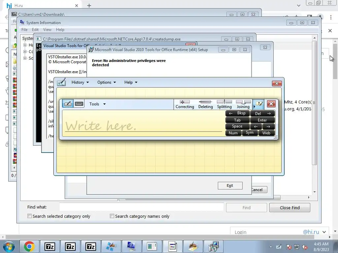Click the Cancel button behind the Setup dialog
Image resolution: width=338 pixels, height=253 pixels.
tap(259, 189)
